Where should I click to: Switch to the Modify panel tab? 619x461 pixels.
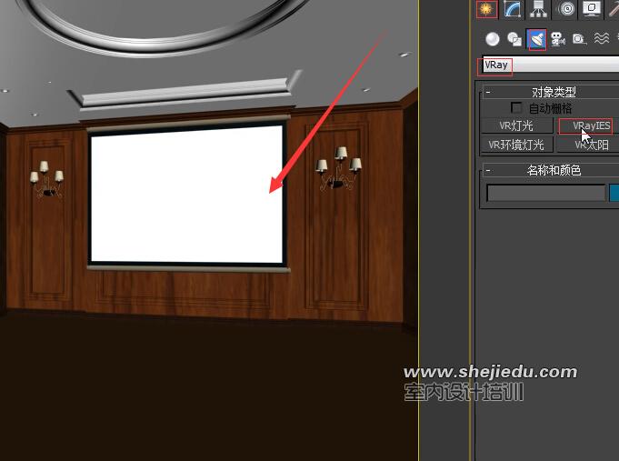coord(513,9)
